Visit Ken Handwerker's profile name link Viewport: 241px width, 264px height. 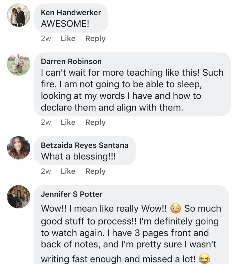tap(71, 13)
